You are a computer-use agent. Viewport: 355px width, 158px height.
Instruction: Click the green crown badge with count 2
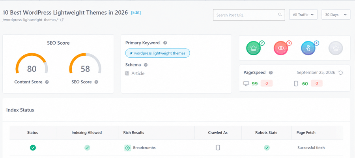254,48
